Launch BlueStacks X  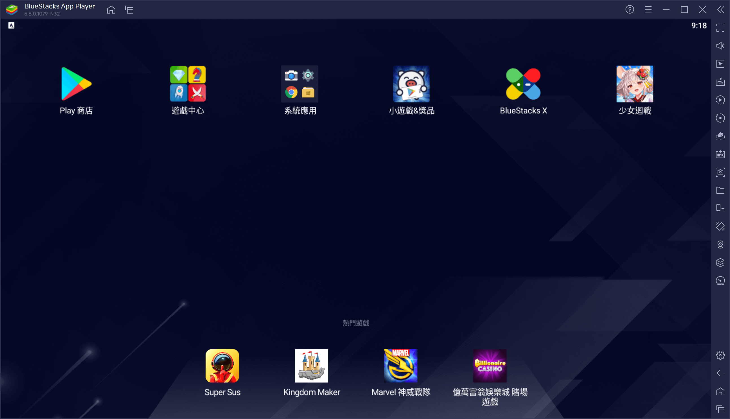coord(523,84)
